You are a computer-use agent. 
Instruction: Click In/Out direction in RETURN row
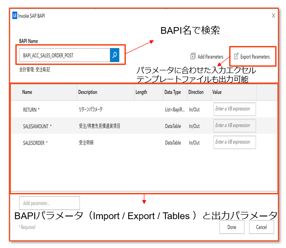[194, 110]
